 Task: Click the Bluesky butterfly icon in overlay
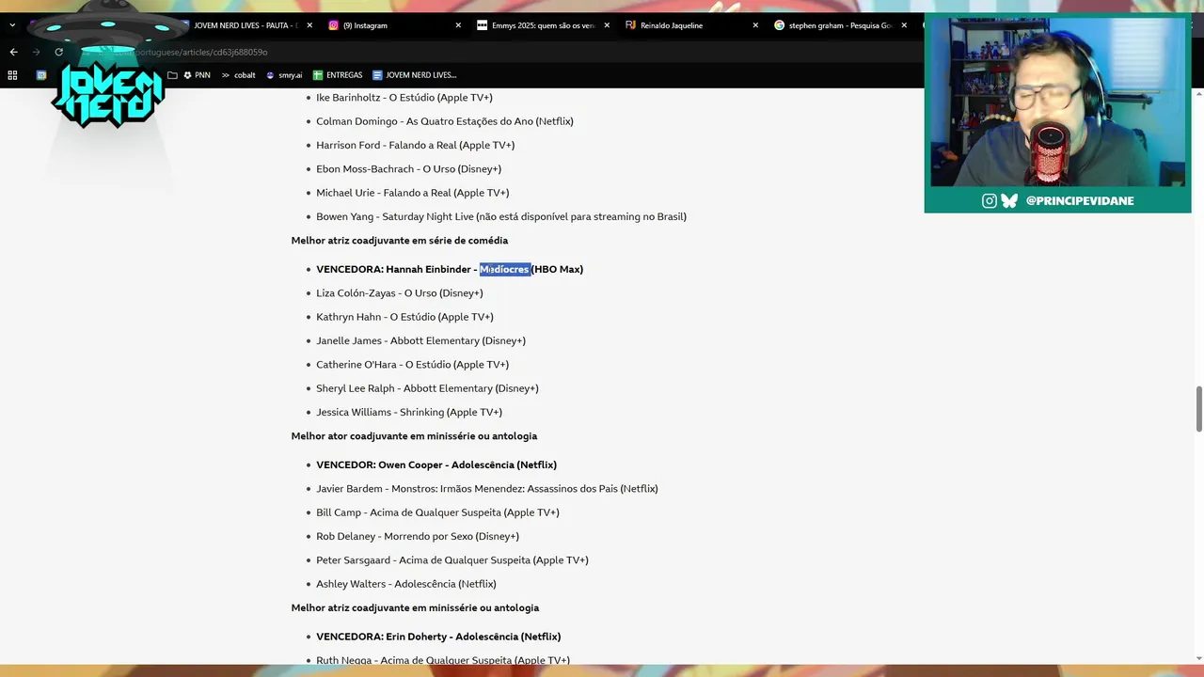(x=1009, y=200)
